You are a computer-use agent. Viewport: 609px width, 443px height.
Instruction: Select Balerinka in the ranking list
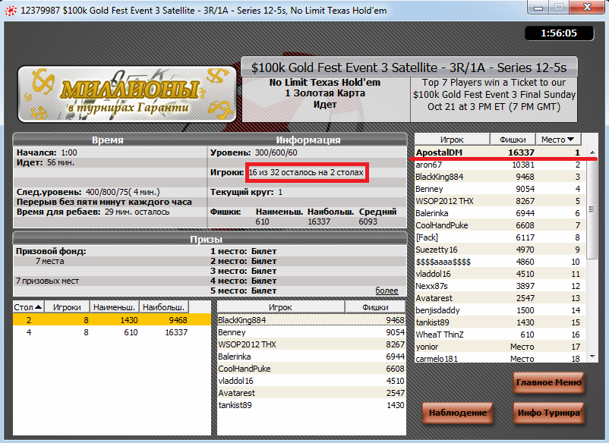(x=500, y=213)
